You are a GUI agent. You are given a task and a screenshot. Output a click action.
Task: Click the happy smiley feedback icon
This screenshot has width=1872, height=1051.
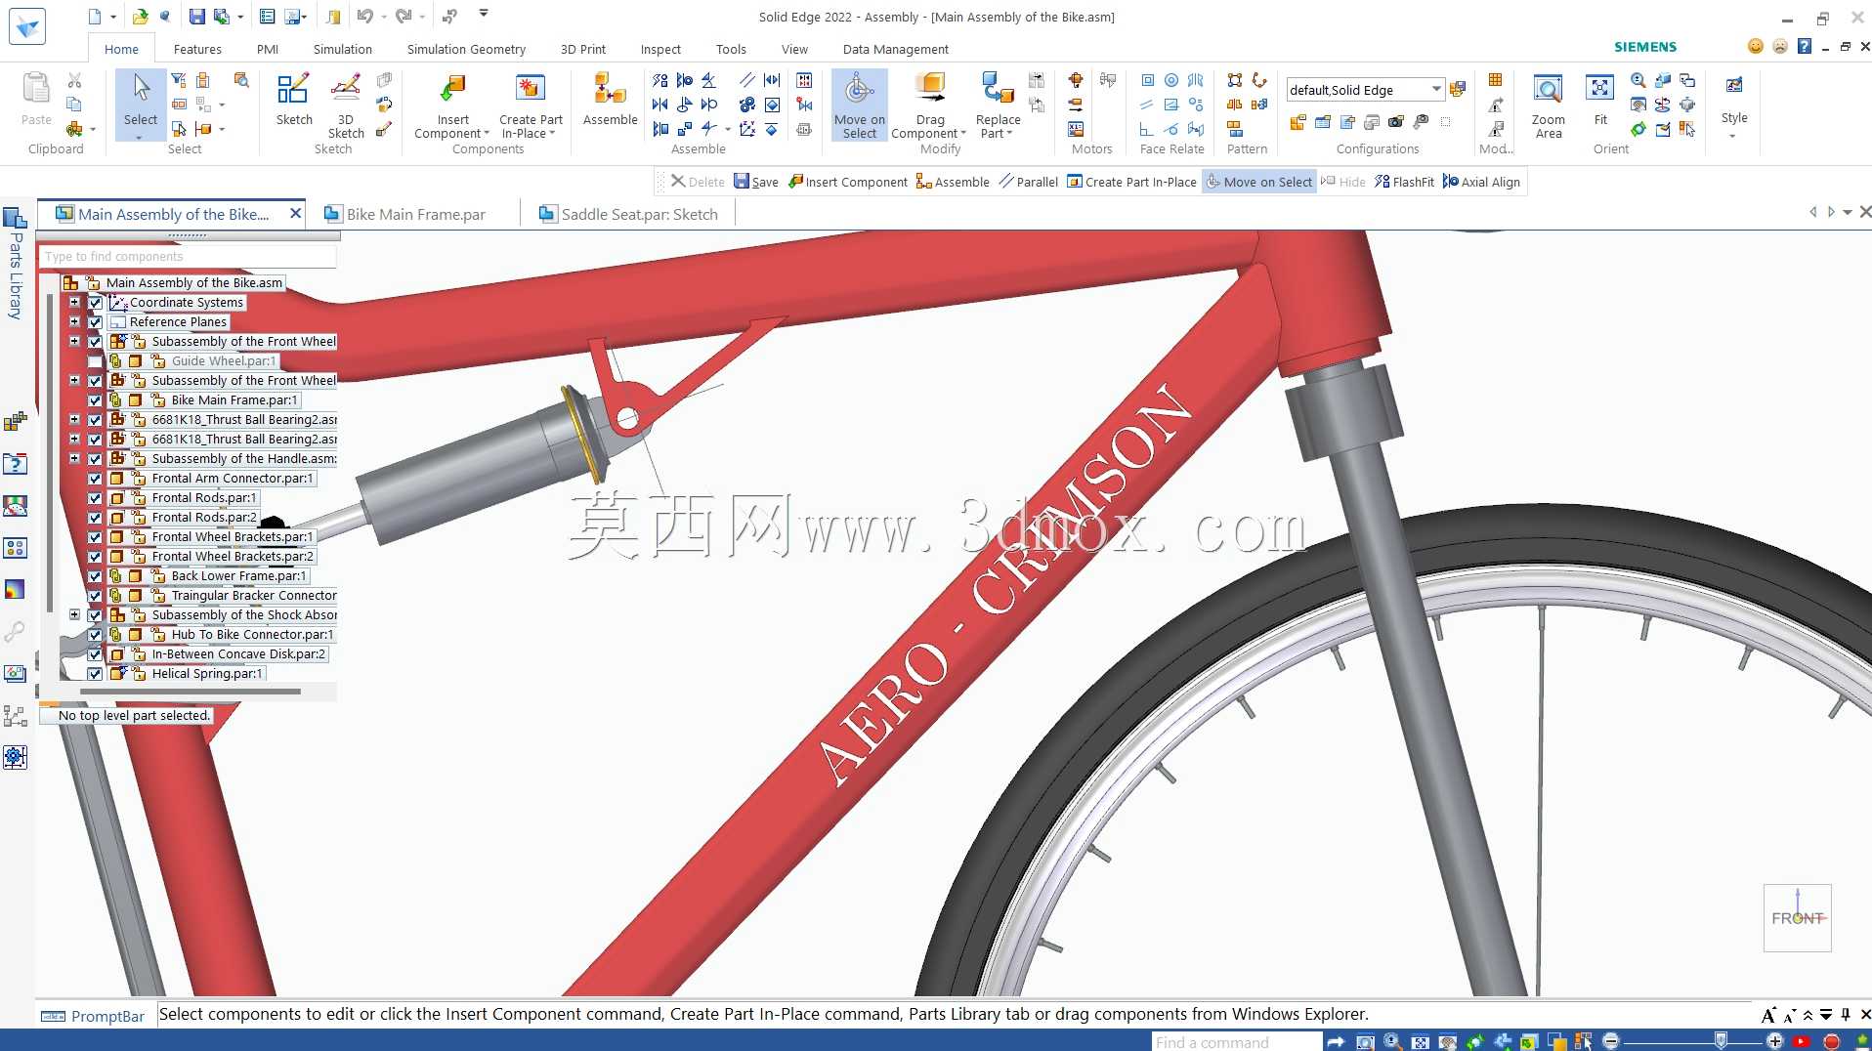tap(1756, 46)
